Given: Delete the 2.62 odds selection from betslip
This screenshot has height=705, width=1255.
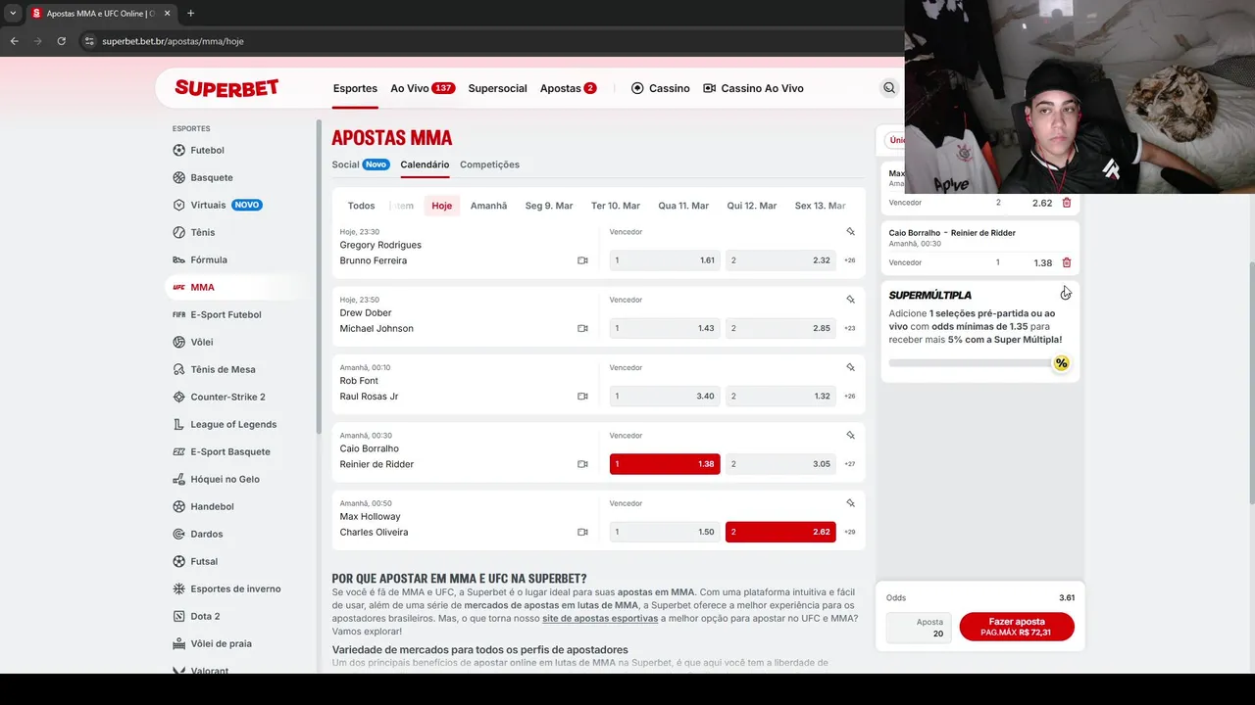Looking at the screenshot, I should 1067,203.
